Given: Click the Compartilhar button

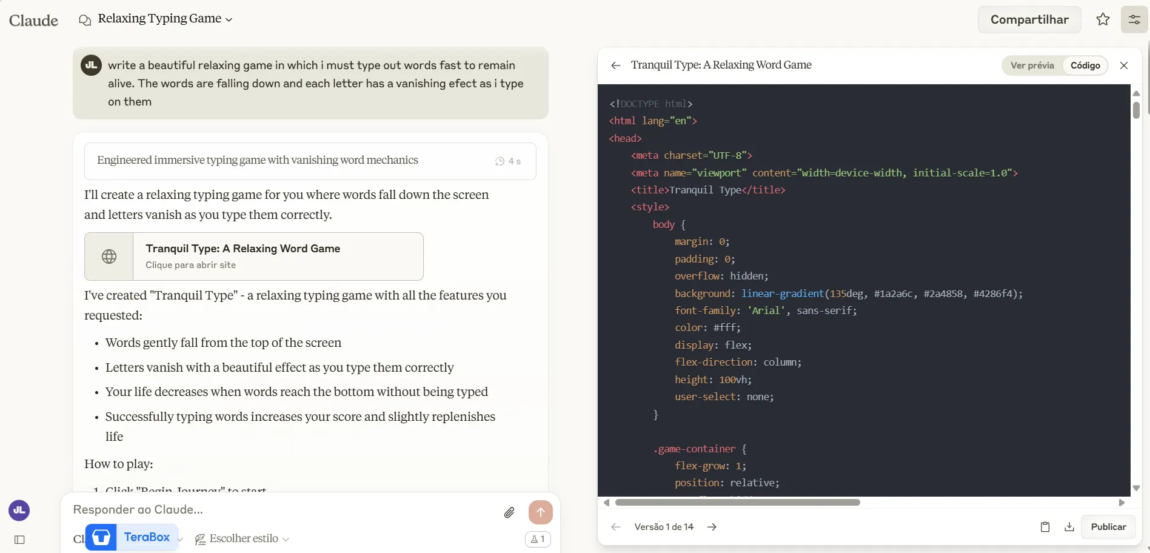Looking at the screenshot, I should point(1029,19).
